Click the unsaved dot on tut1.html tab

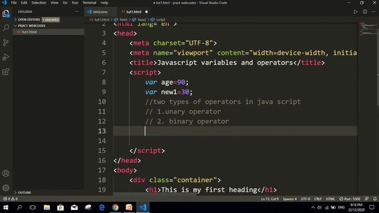point(146,12)
